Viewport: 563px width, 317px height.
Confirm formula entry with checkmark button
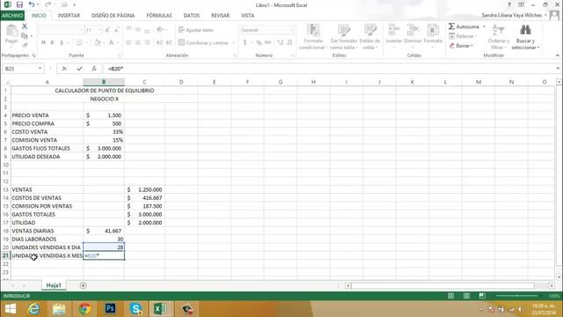[x=79, y=69]
